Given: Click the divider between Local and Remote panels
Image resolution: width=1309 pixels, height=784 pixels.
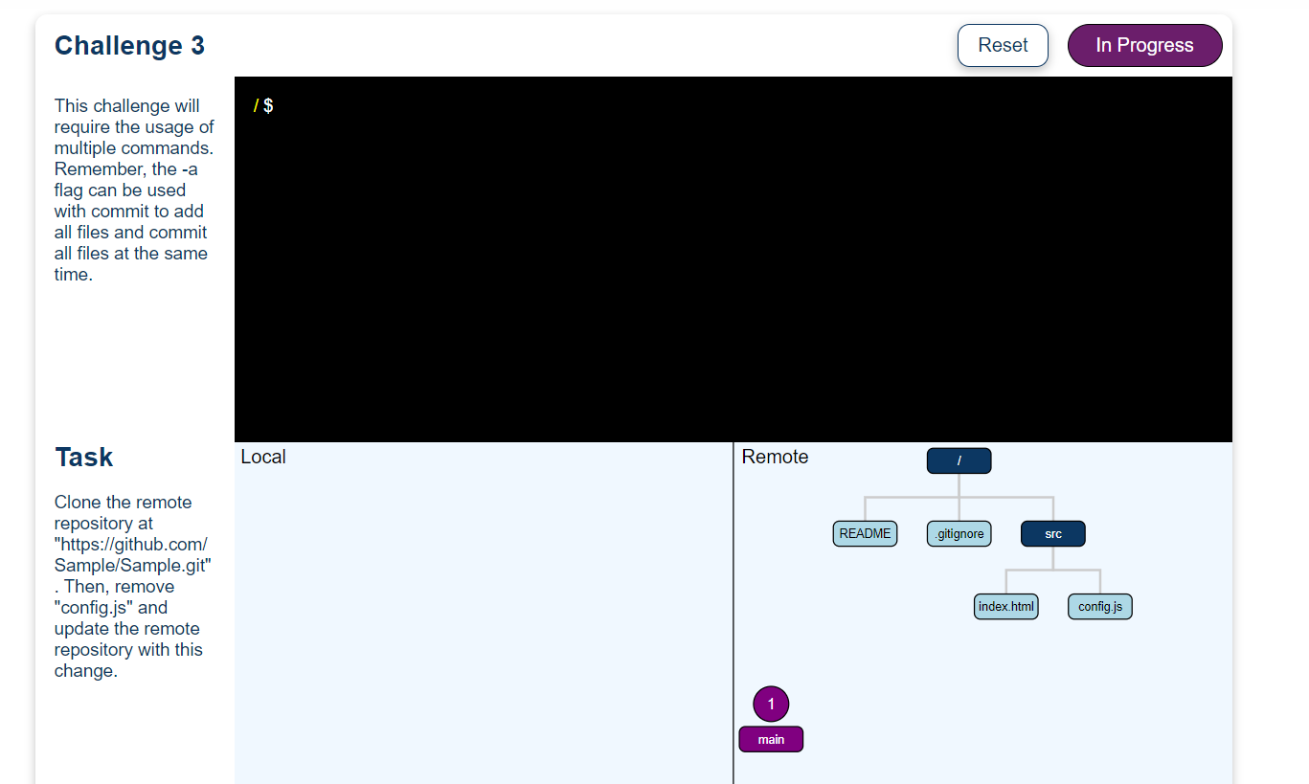Looking at the screenshot, I should coord(733,613).
